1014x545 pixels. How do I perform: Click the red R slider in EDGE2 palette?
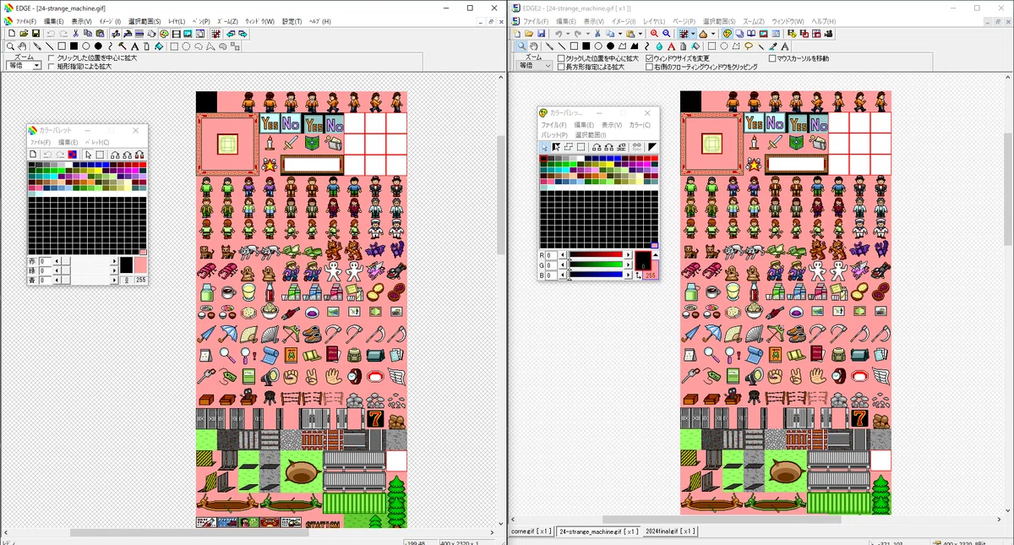596,254
